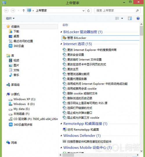145x157 pixels.
Task: Open 访问 RemoteApp 和桌面
Action: 83,130
